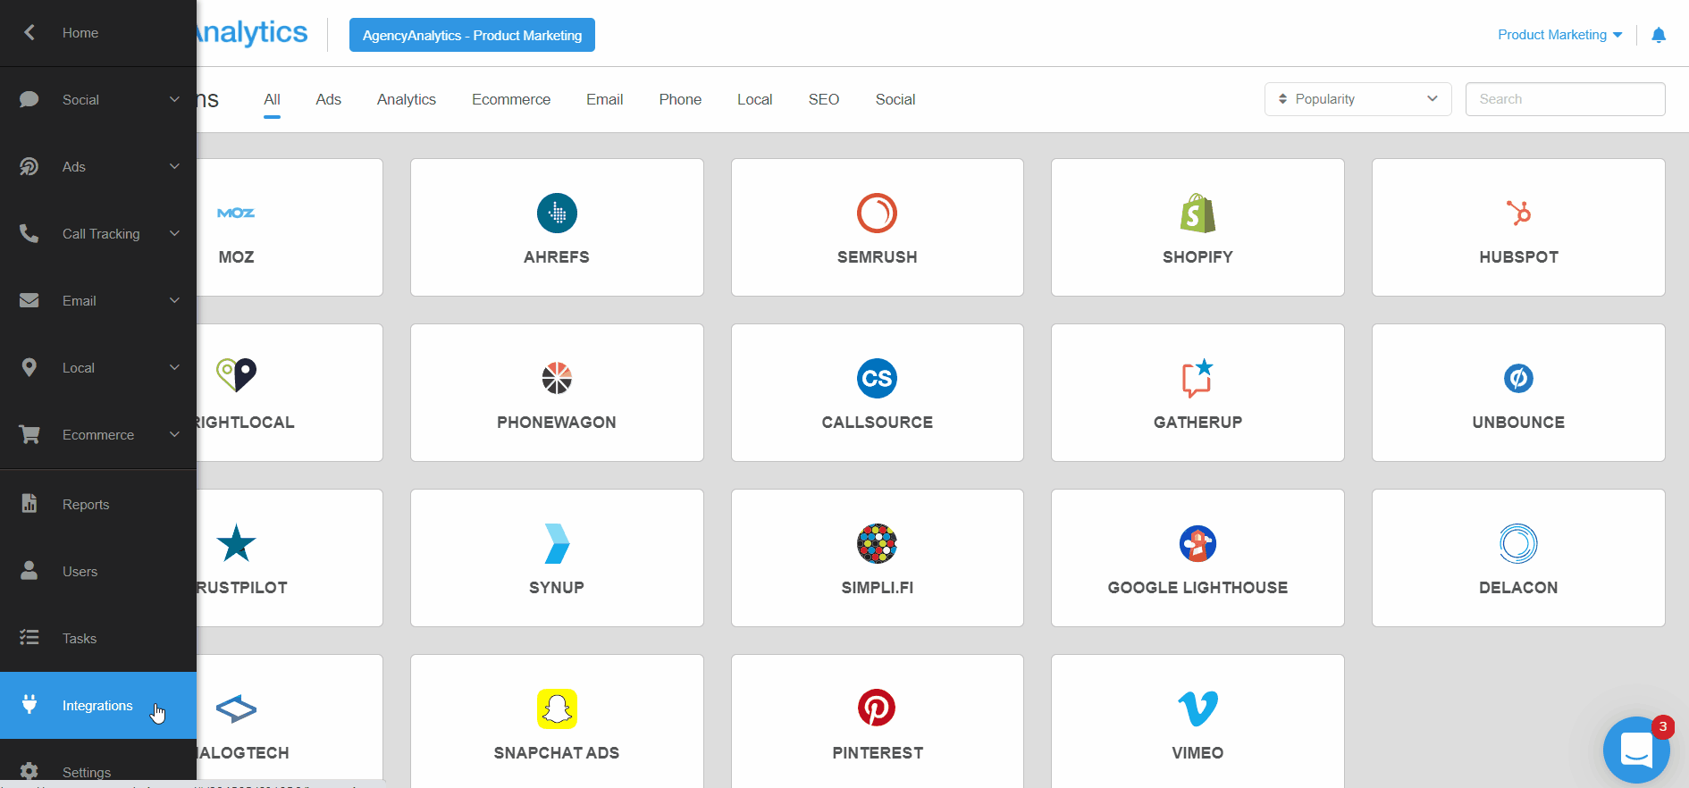The width and height of the screenshot is (1689, 788).
Task: Select the All category tab
Action: click(272, 99)
